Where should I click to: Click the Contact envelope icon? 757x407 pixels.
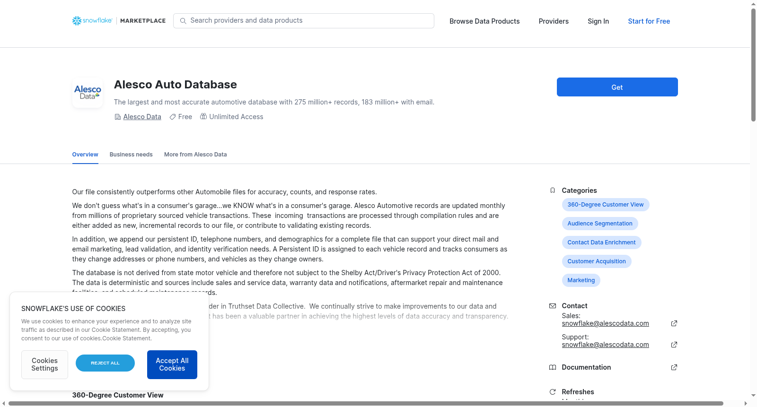pos(553,306)
